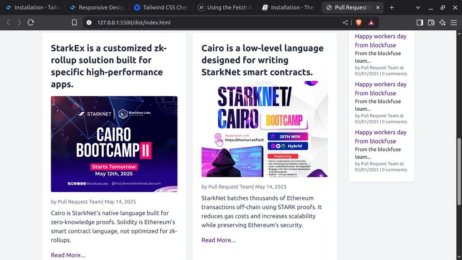Viewport: 462px width, 260px height.
Task: Open the Cairo Bootcamp II banner image
Action: point(114,144)
